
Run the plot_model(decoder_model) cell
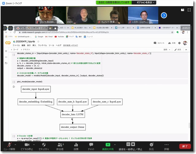tap(14, 82)
